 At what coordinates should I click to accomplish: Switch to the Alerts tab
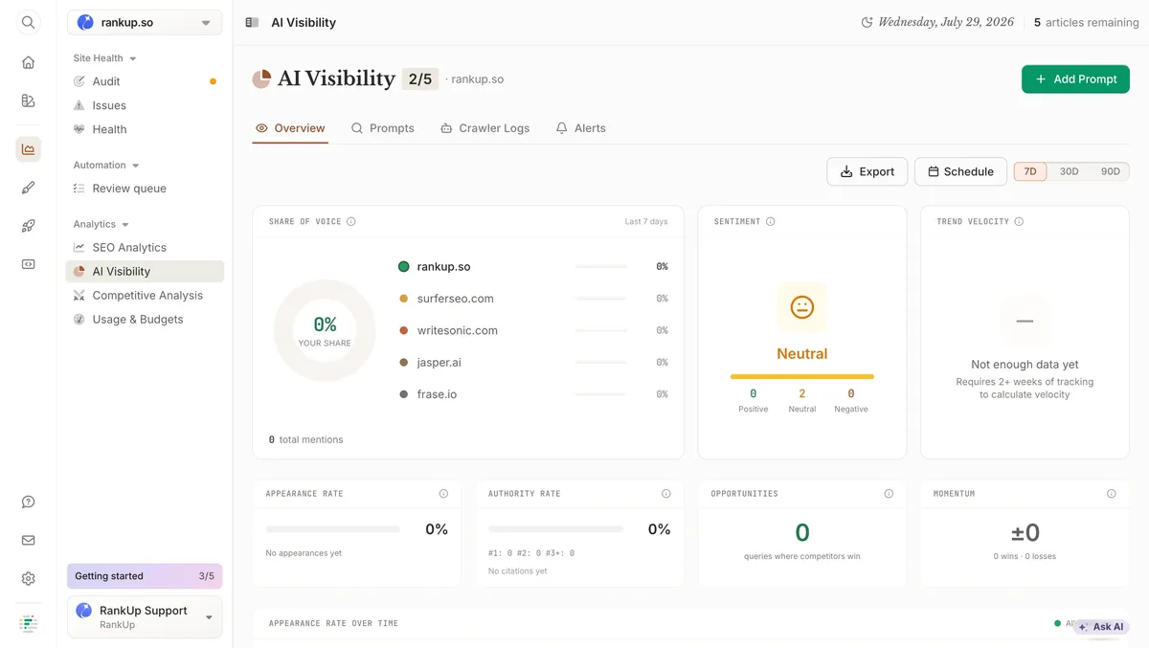click(x=581, y=128)
